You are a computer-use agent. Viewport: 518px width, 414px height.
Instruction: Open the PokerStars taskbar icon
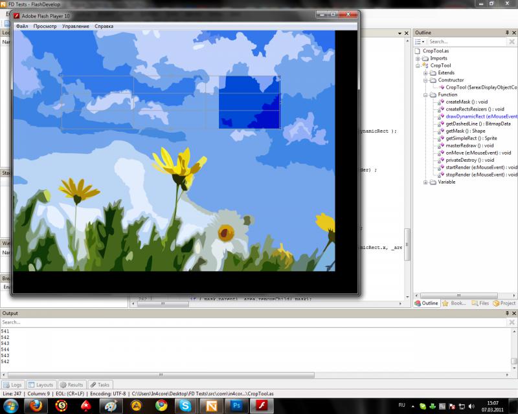pyautogui.click(x=86, y=406)
